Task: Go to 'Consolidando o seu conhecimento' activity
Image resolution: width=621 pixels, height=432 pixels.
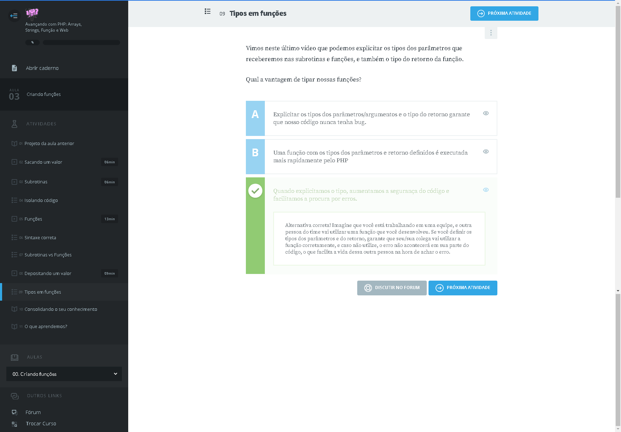Action: click(x=61, y=309)
